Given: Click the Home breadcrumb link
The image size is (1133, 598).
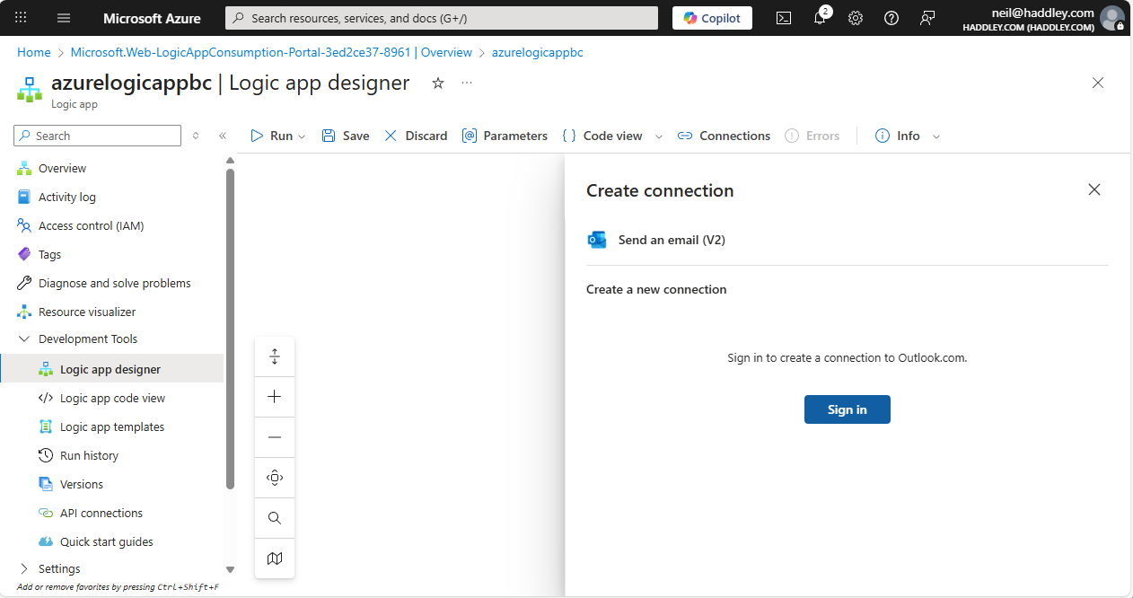Looking at the screenshot, I should 34,52.
